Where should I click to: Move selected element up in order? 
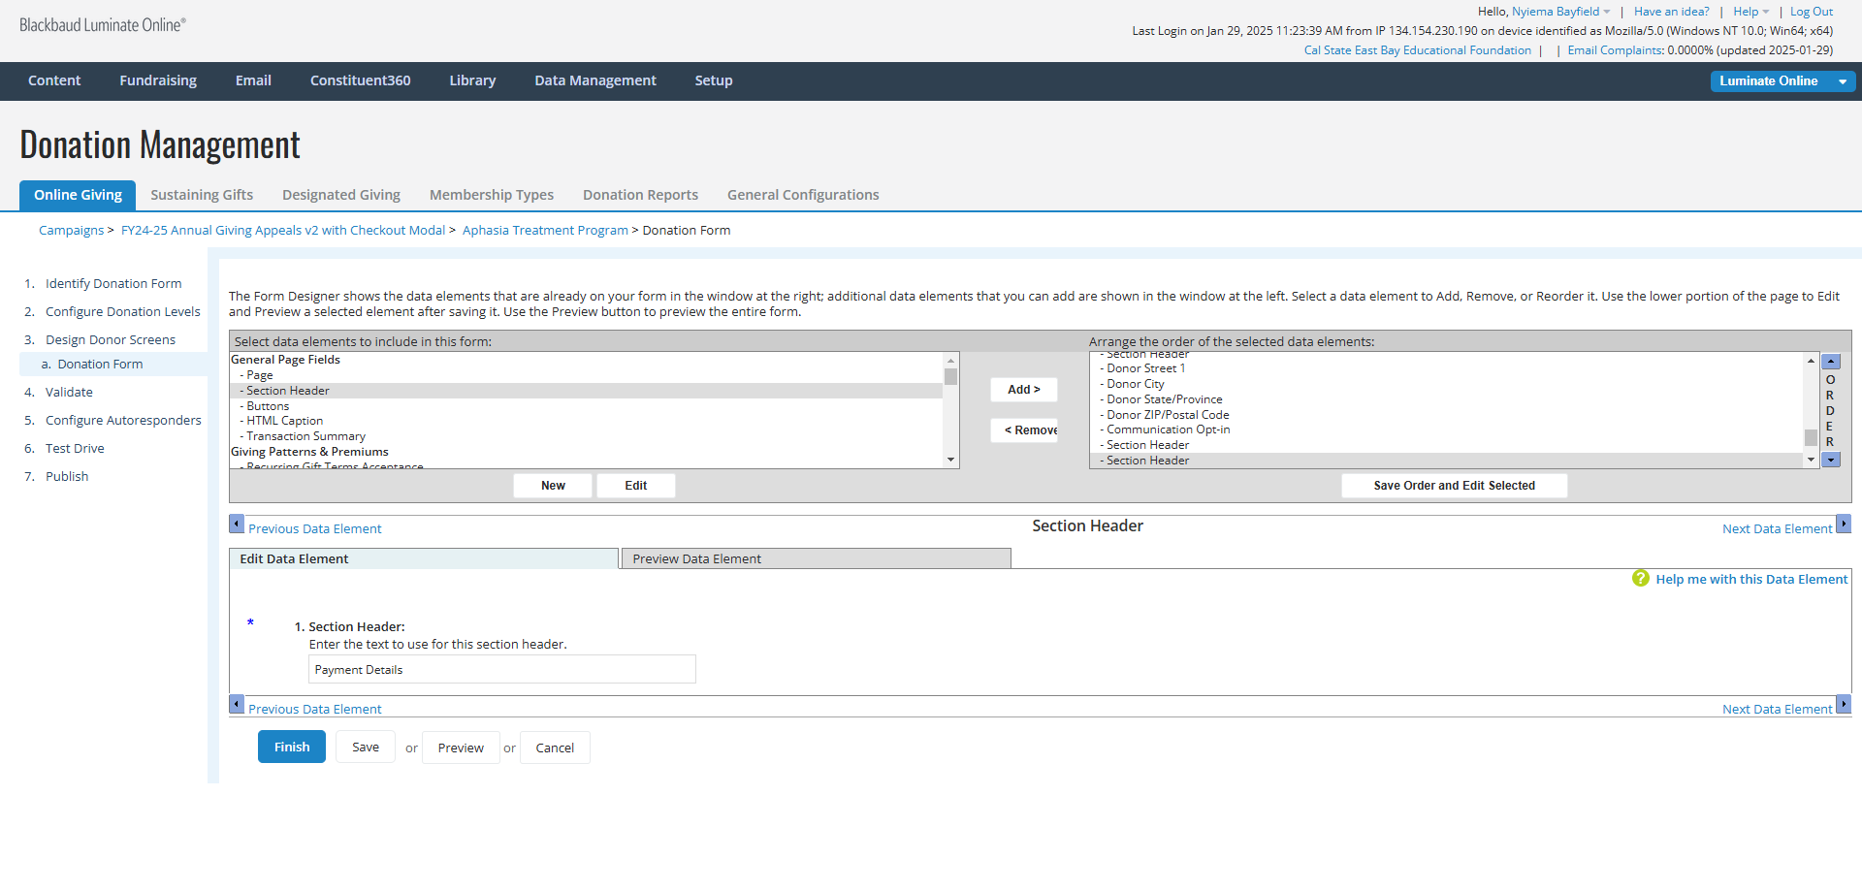[x=1831, y=362]
